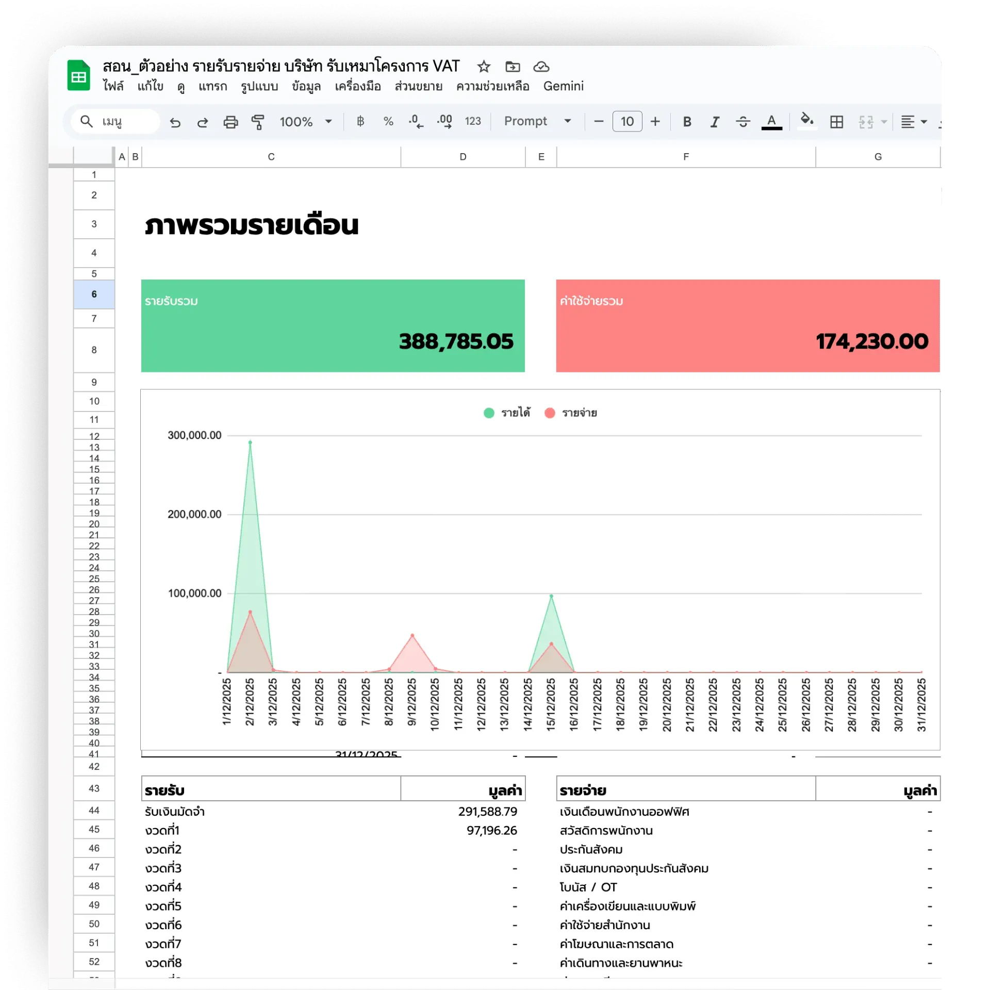Open the Print icon

click(230, 122)
